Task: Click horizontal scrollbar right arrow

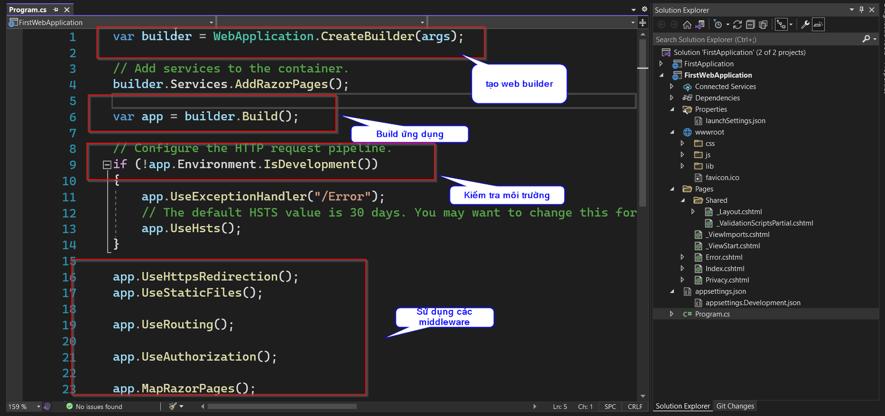Action: tap(535, 406)
